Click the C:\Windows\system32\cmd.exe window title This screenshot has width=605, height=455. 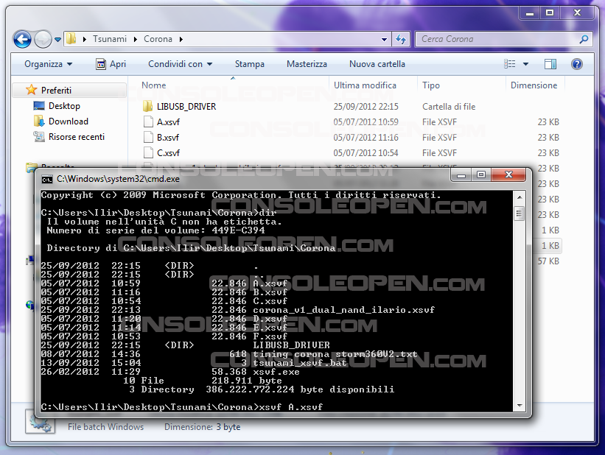click(118, 179)
